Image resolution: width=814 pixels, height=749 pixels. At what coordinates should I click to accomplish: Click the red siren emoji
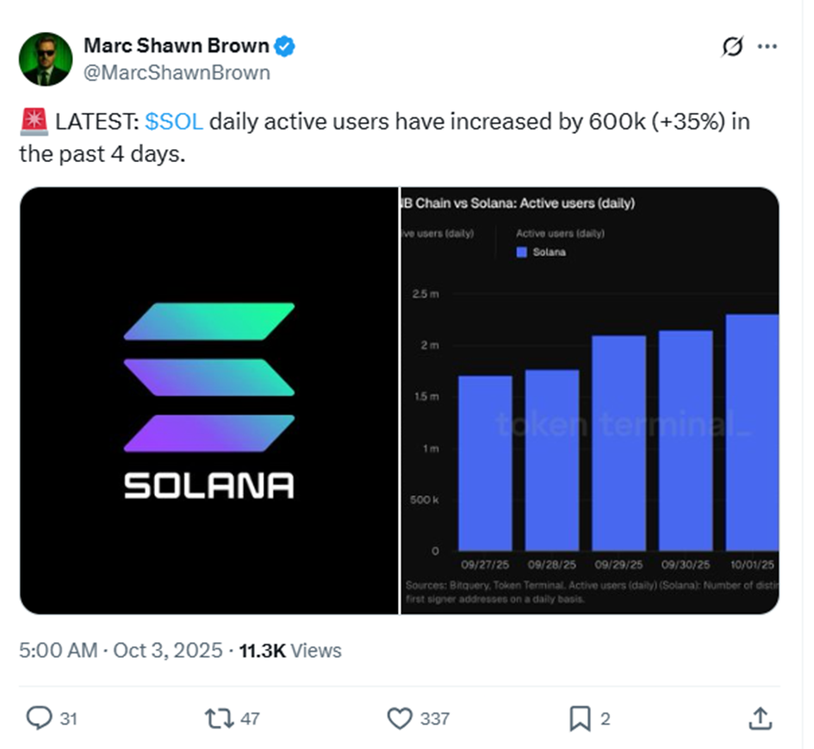pos(34,122)
